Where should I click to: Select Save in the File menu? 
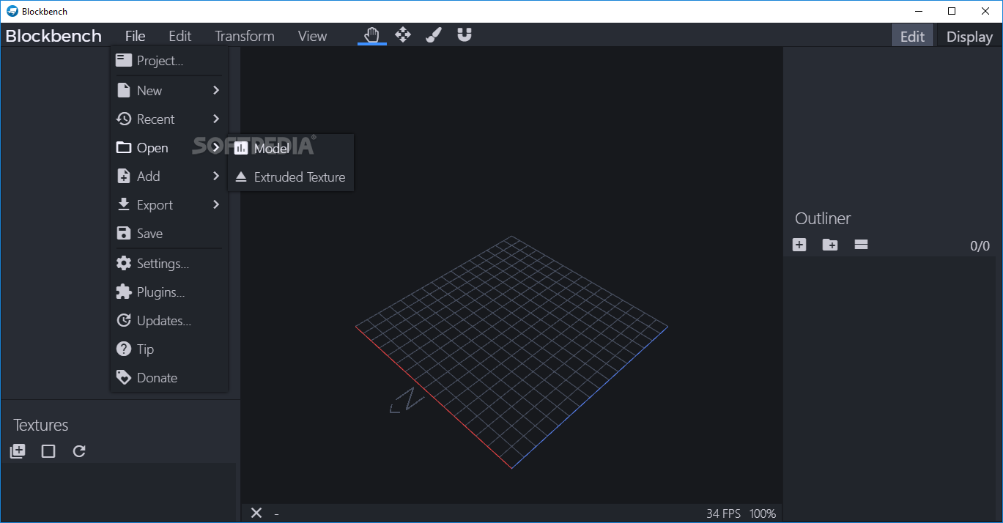169,233
